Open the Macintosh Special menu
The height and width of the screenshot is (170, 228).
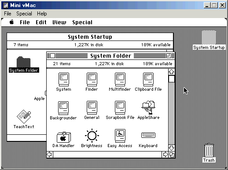(x=82, y=22)
